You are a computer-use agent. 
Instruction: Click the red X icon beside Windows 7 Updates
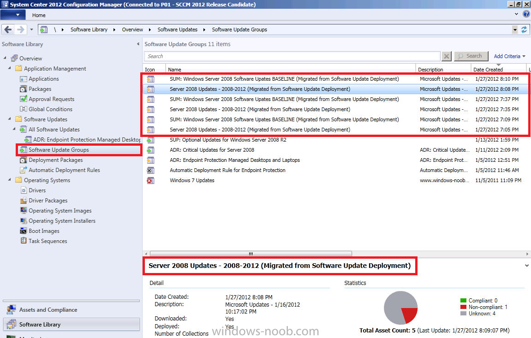pyautogui.click(x=150, y=181)
